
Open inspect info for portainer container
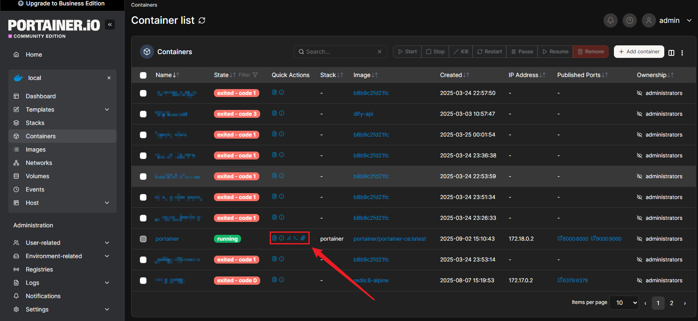(x=282, y=238)
